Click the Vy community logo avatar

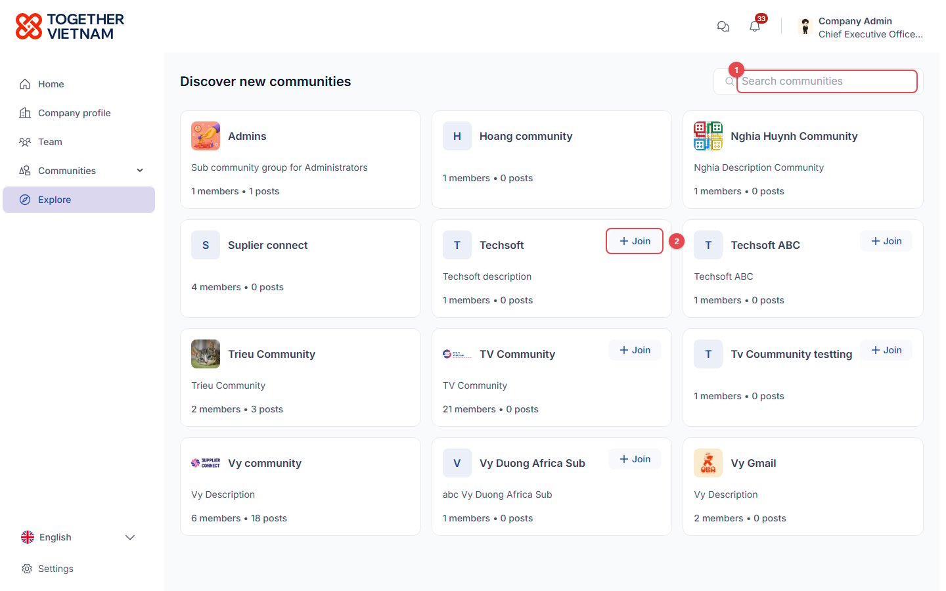pos(206,463)
